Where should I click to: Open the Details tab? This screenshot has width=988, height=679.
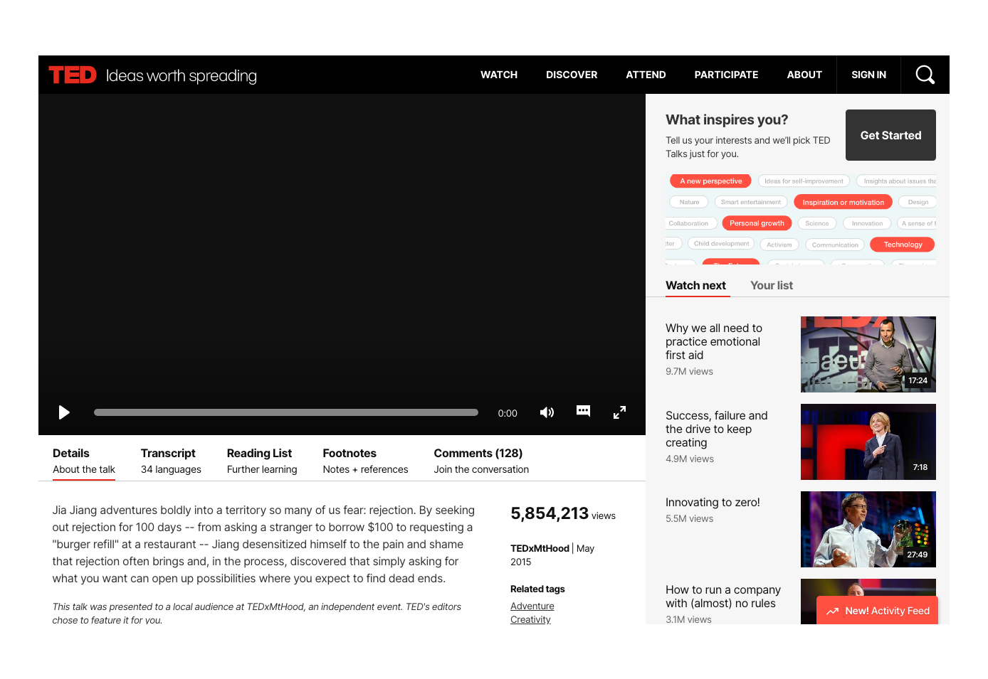tap(84, 461)
